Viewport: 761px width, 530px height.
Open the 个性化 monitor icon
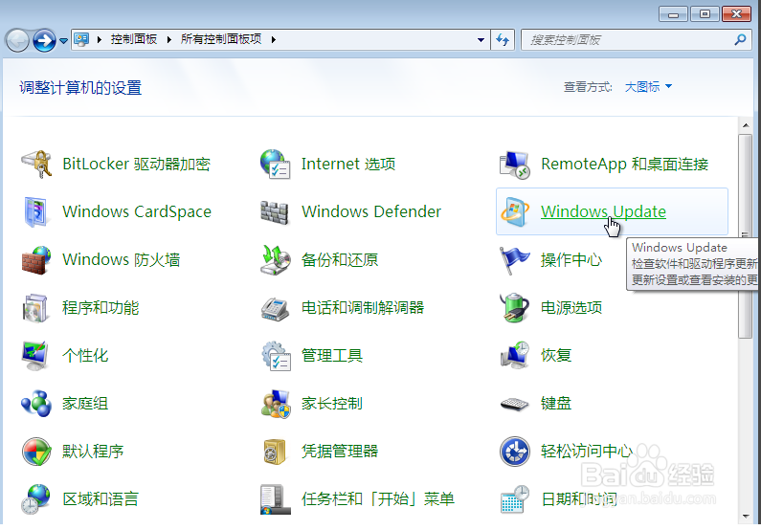point(36,356)
